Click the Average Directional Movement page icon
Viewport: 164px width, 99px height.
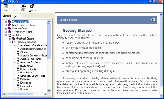(x=18, y=56)
